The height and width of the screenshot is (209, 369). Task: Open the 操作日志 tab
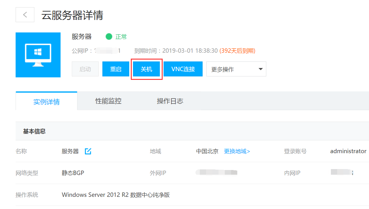pos(170,101)
